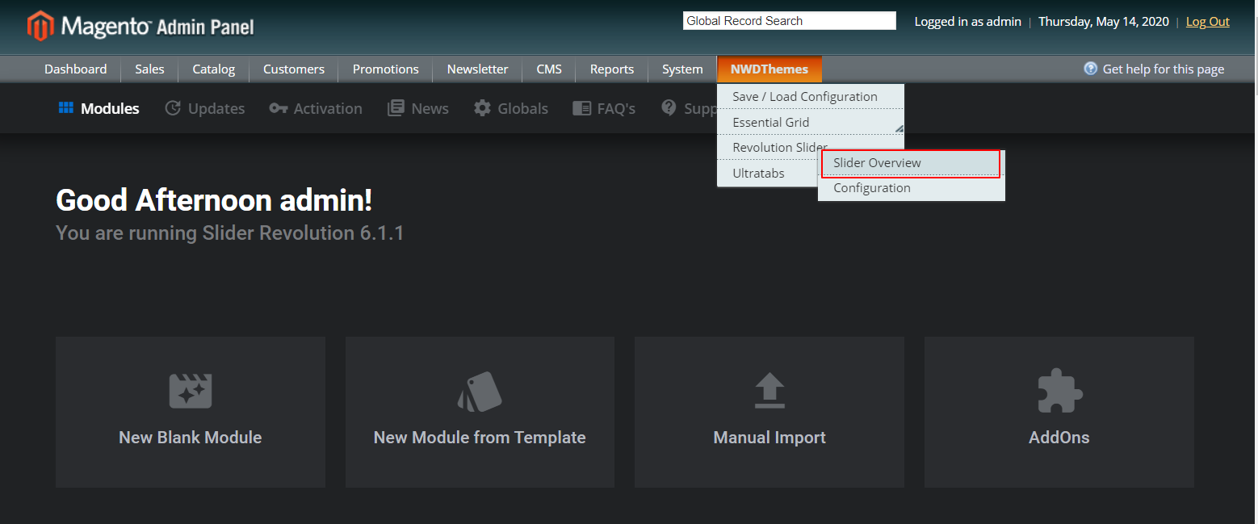
Task: Click the Support question mark icon
Action: (669, 108)
